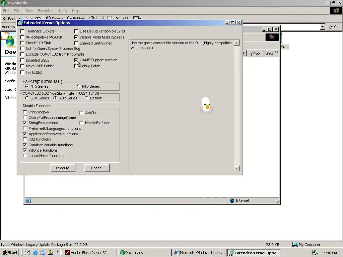Open the Start menu

coord(10,253)
